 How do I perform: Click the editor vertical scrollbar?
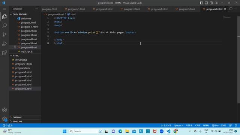pyautogui.click(x=238, y=60)
